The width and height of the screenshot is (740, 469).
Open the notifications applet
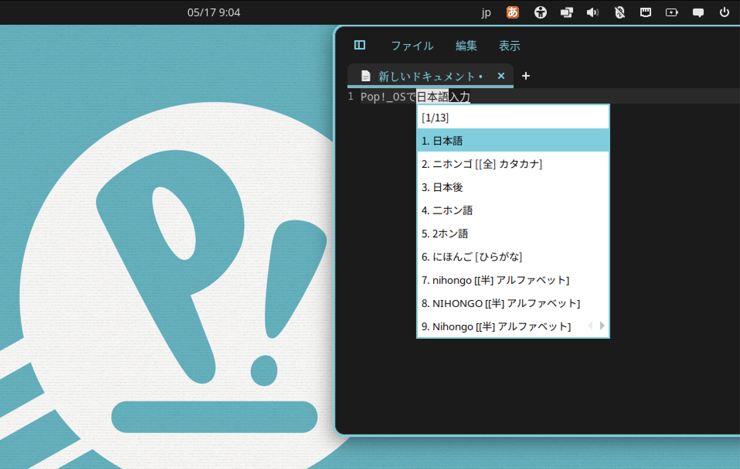click(698, 12)
